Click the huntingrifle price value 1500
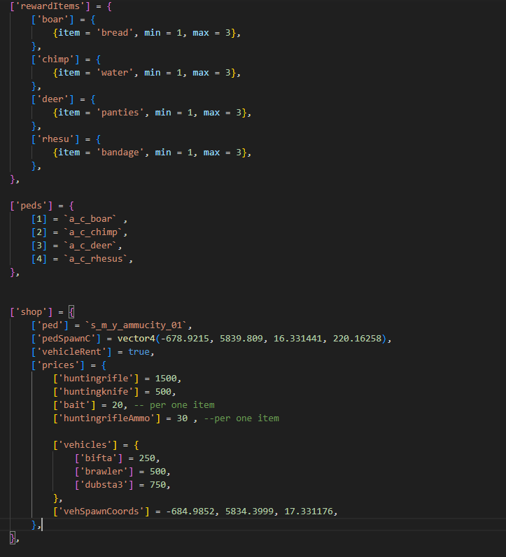This screenshot has width=506, height=557. [x=167, y=379]
